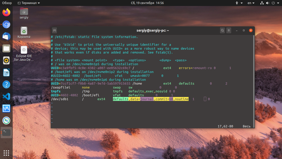Open a new terminal tab
282x159 pixels.
tap(55, 30)
